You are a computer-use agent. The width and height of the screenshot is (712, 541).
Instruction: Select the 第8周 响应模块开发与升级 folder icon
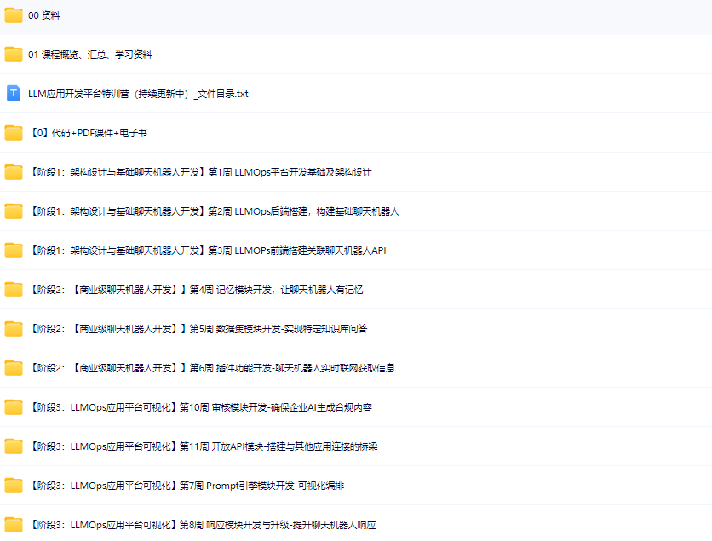pyautogui.click(x=14, y=525)
